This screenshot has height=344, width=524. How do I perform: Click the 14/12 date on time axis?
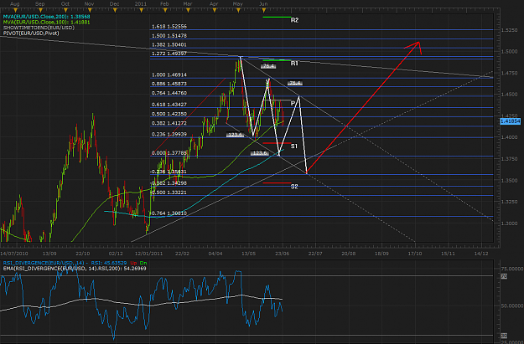click(x=481, y=254)
